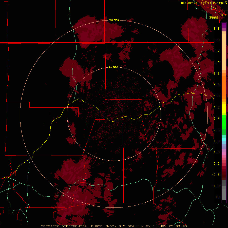Viewport: 228px width, 228px height.
Task: Pick the yellow segment of the color bar
Action: 224,108
